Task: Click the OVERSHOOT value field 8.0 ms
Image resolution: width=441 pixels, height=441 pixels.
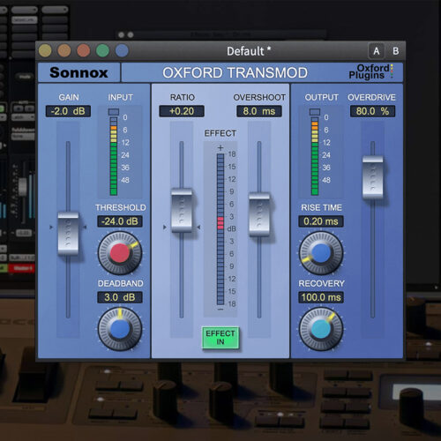Action: pos(259,111)
